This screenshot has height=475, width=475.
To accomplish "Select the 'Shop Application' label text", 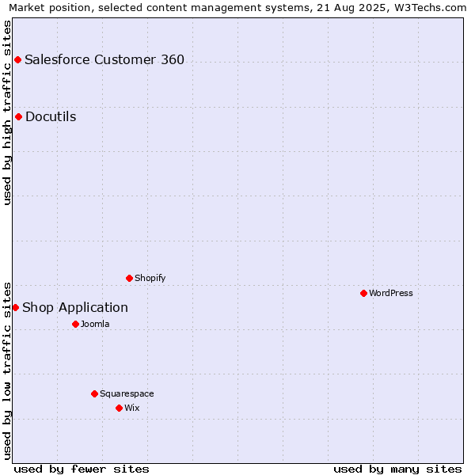I will coord(75,308).
